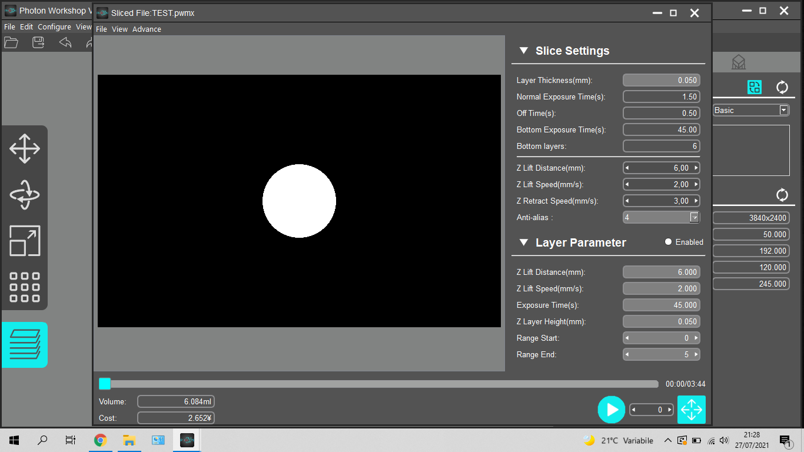The width and height of the screenshot is (804, 452).
Task: Open Google Chrome from the taskbar
Action: 101,440
